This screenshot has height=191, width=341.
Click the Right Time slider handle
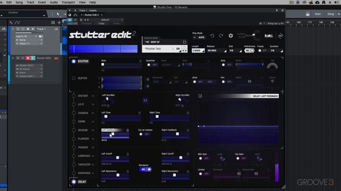[x=157, y=117]
